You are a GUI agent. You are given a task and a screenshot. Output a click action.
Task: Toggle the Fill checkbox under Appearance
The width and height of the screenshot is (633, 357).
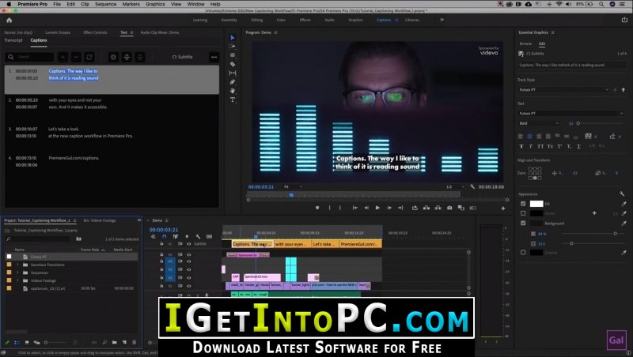click(523, 204)
